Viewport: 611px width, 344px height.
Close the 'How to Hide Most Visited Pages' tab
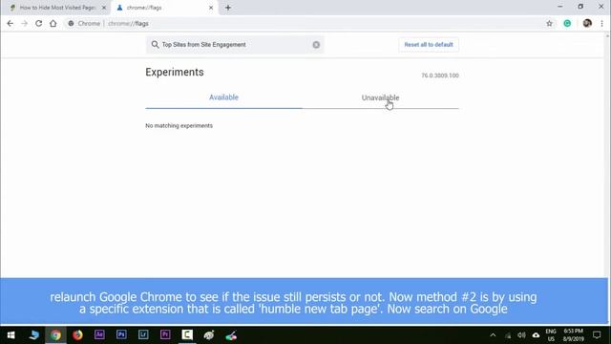(104, 8)
